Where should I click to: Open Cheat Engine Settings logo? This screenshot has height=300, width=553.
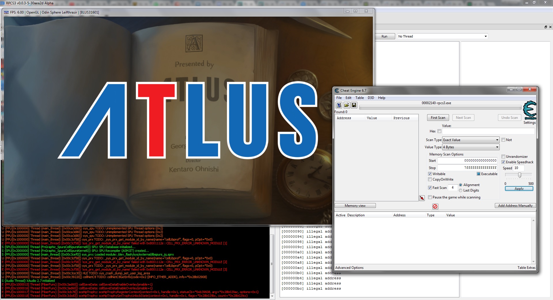530,110
